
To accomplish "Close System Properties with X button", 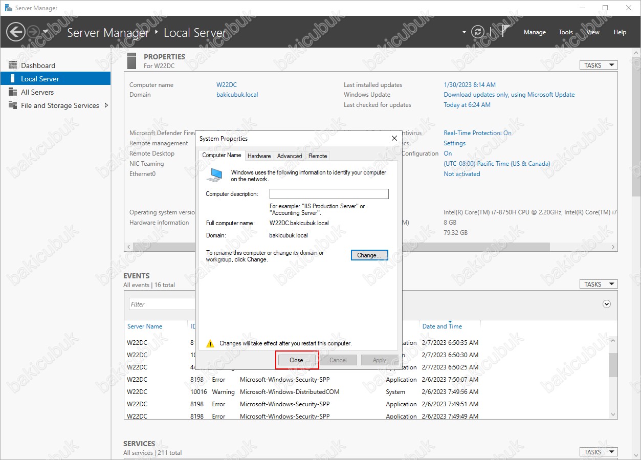I will pyautogui.click(x=394, y=138).
